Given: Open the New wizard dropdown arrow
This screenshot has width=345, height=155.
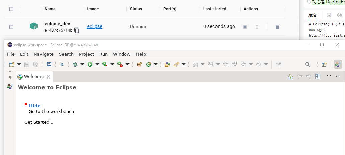Looking at the screenshot, I should [x=19, y=64].
